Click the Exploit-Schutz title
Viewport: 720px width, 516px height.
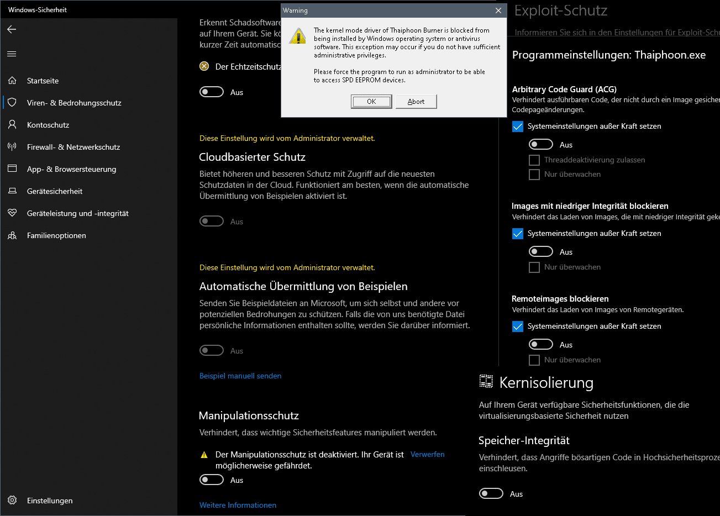[561, 10]
